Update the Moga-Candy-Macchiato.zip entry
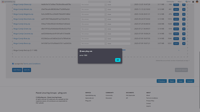The width and height of the screenshot is (200, 112). [x=176, y=19]
